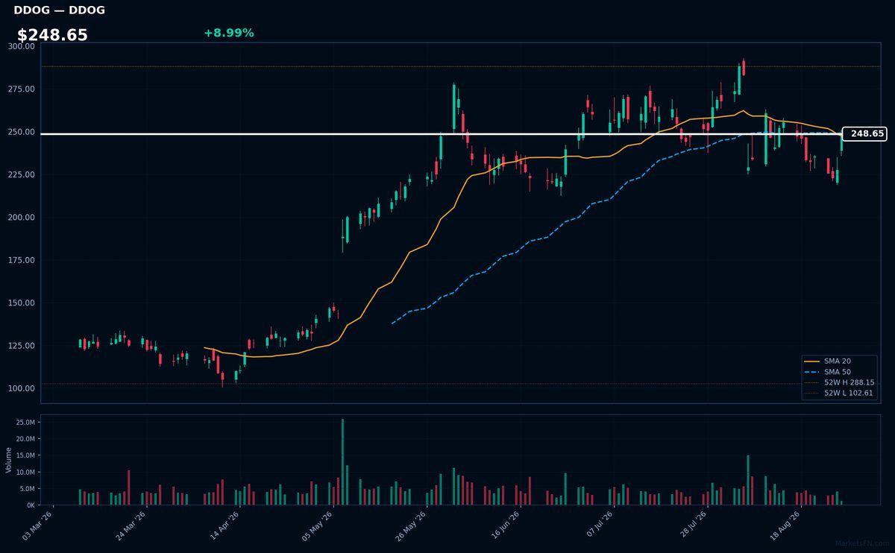Click the 10.0M volume axis label

click(26, 473)
